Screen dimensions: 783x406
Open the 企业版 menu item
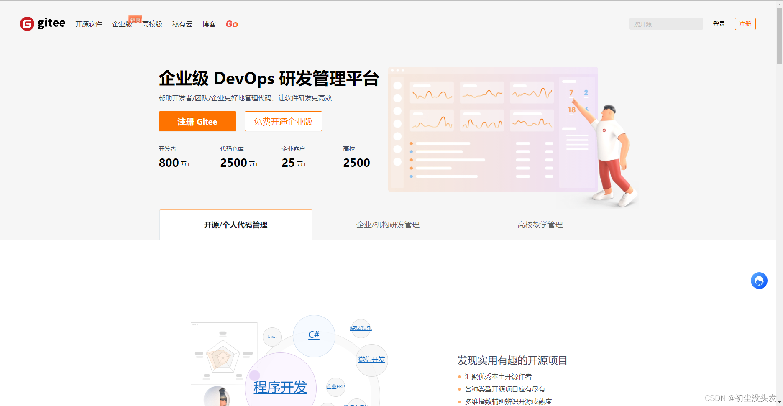point(122,24)
